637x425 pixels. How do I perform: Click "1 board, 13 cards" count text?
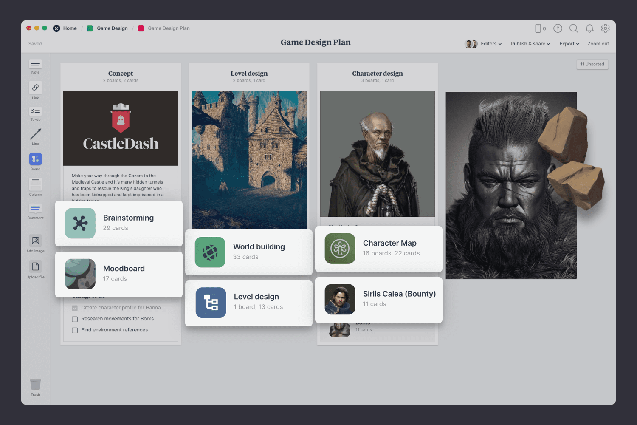[258, 307]
